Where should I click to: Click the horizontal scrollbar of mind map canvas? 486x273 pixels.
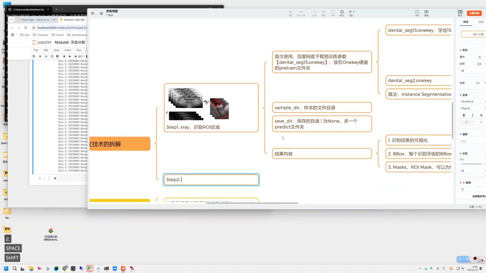coord(252,203)
